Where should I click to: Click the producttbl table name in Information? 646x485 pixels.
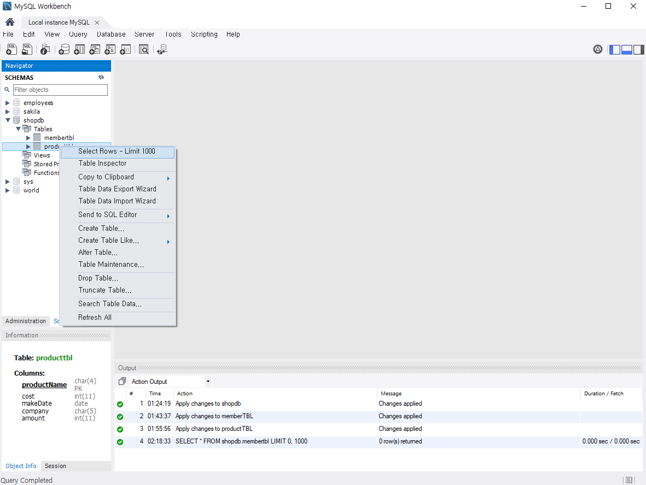coord(54,358)
